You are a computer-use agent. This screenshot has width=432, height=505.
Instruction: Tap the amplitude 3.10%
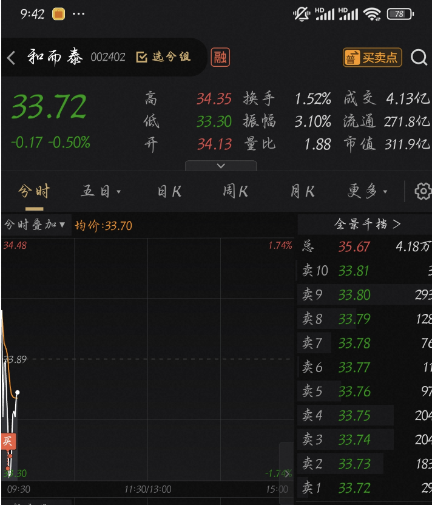tap(313, 122)
